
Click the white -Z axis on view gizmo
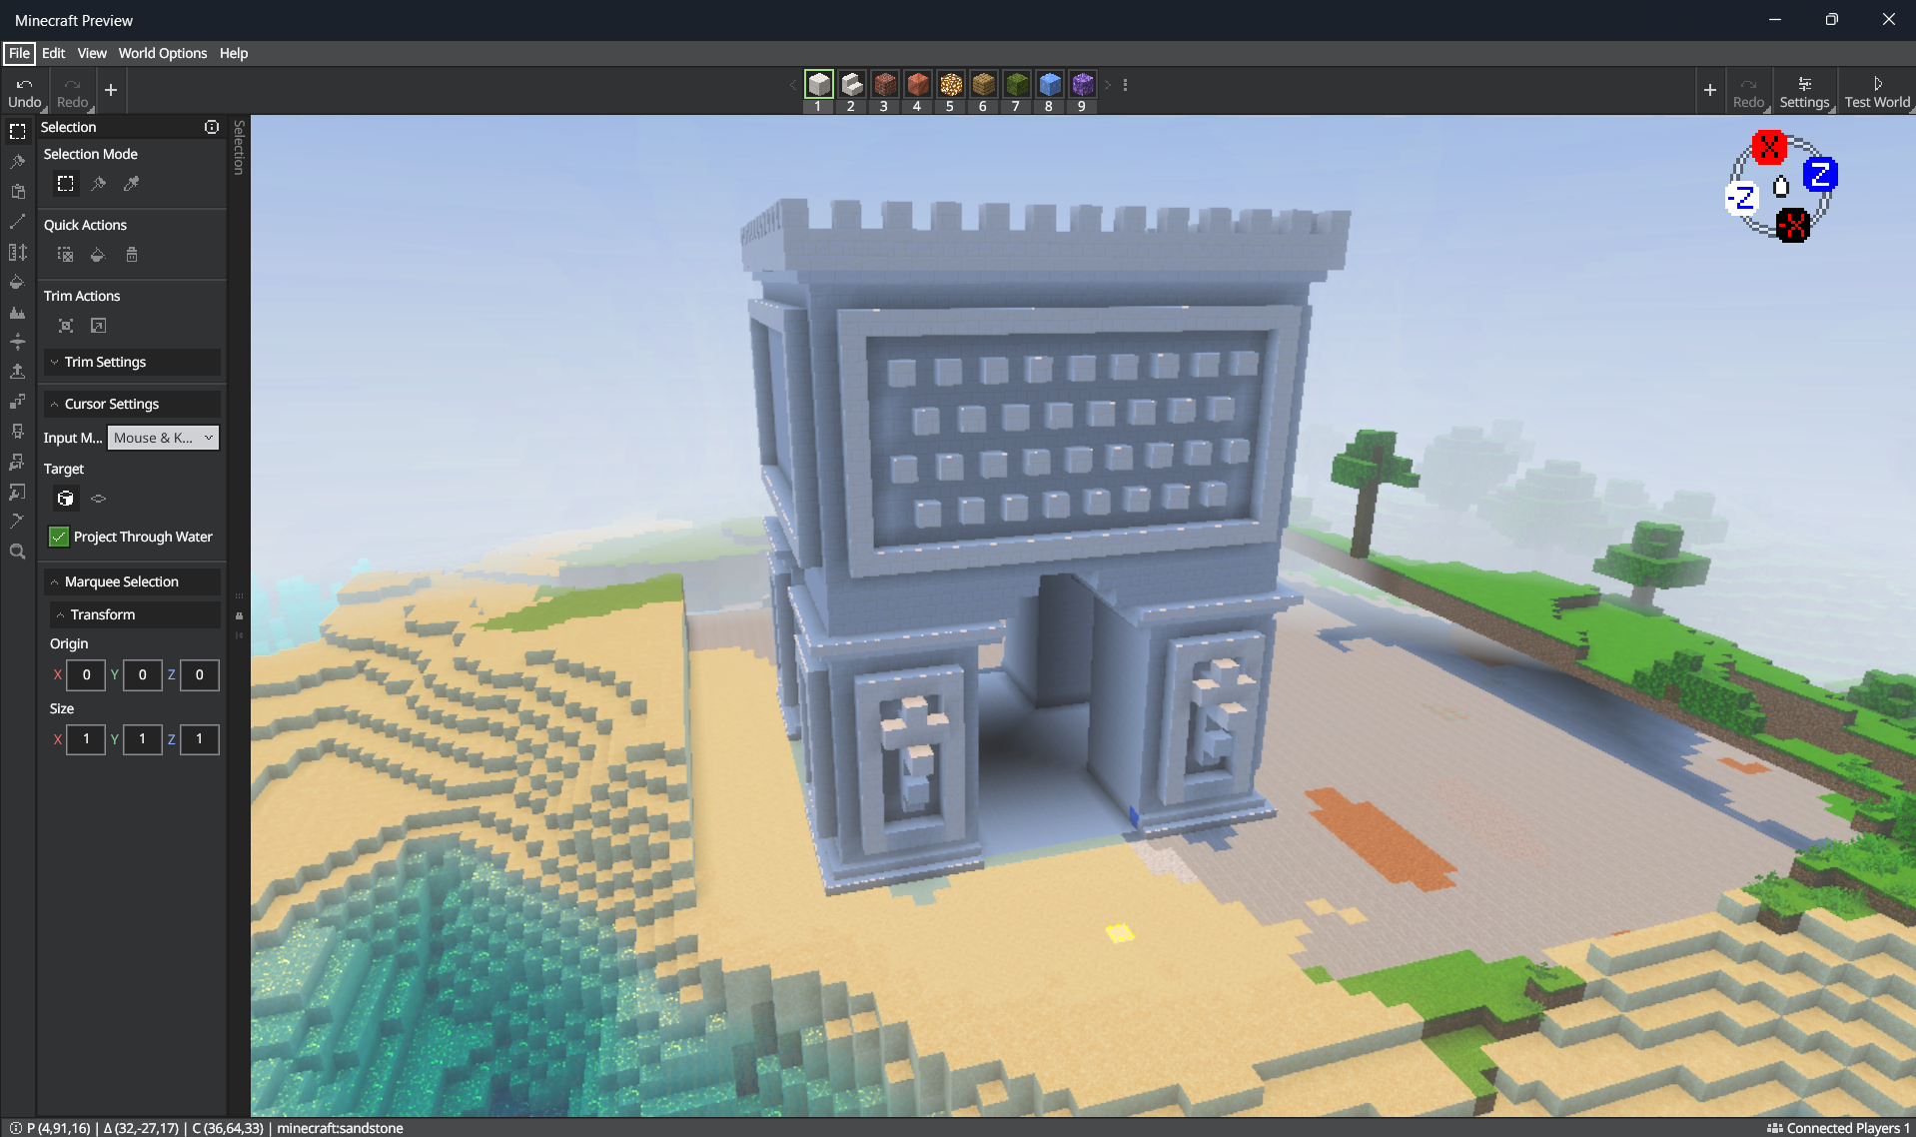(x=1742, y=198)
